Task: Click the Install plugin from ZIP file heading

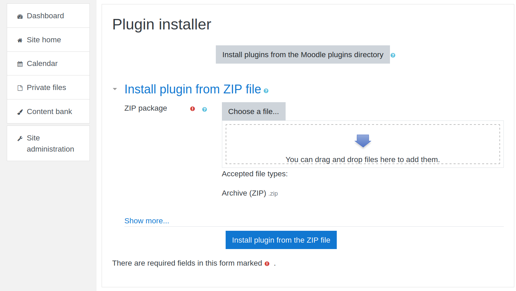Action: [x=192, y=89]
